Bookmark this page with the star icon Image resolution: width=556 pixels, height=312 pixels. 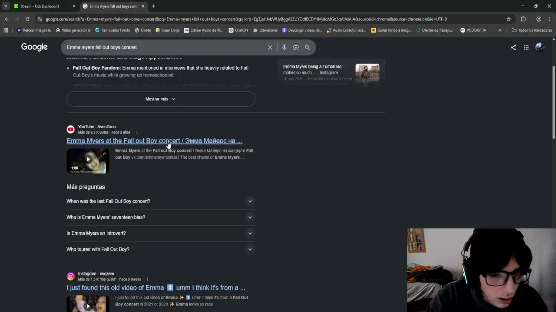(509, 19)
